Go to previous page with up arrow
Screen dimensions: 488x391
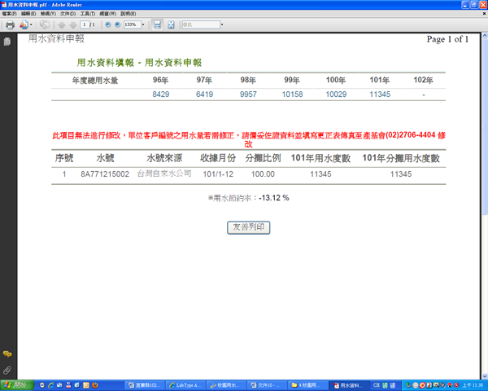pos(61,25)
